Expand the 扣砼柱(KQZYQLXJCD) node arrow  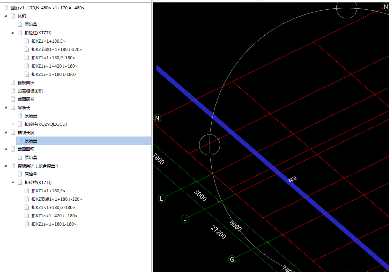[13, 124]
